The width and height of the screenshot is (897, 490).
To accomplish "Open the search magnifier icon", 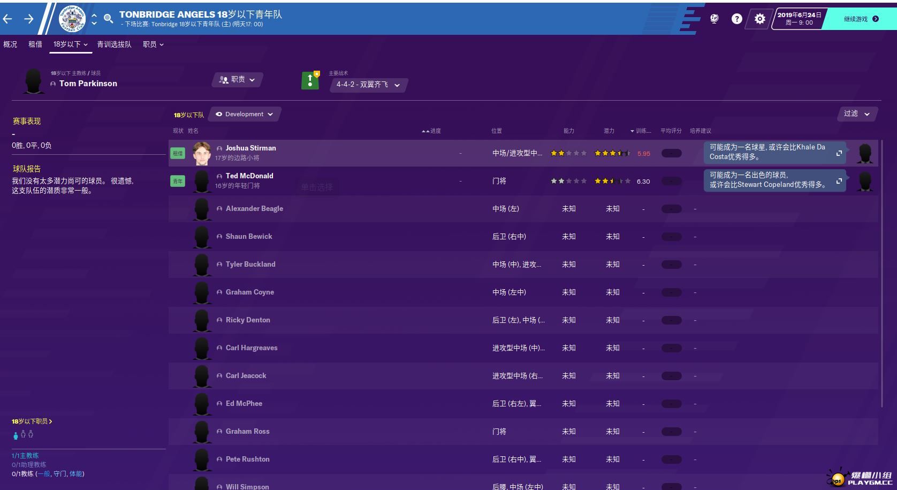I will click(x=108, y=19).
